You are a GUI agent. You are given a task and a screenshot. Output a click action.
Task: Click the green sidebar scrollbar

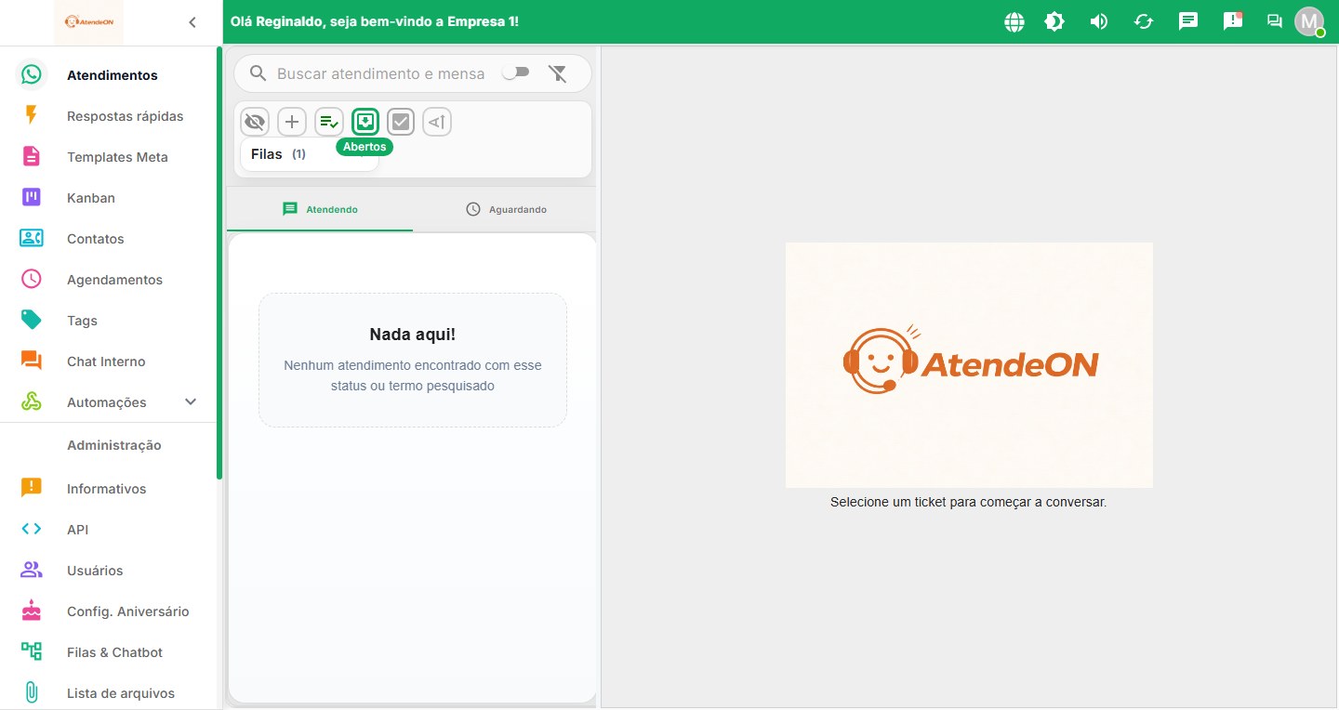click(219, 263)
